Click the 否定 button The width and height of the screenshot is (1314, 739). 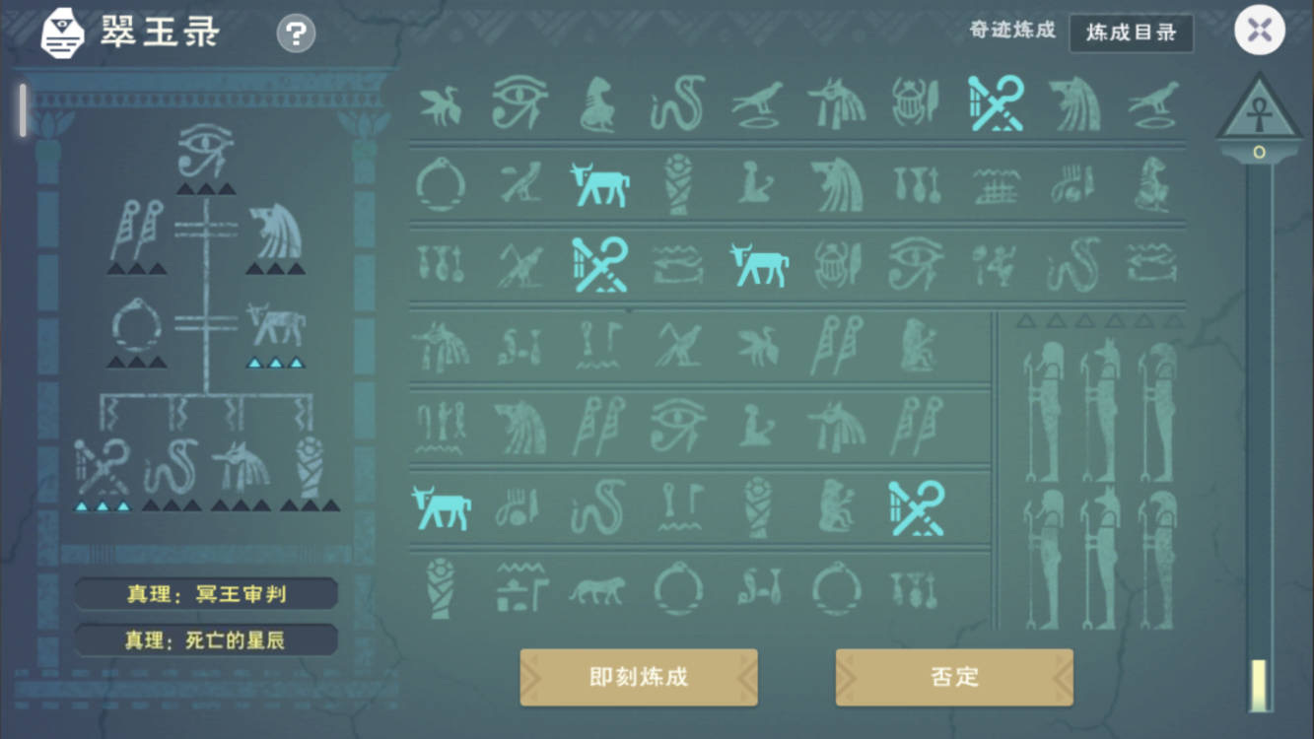954,677
